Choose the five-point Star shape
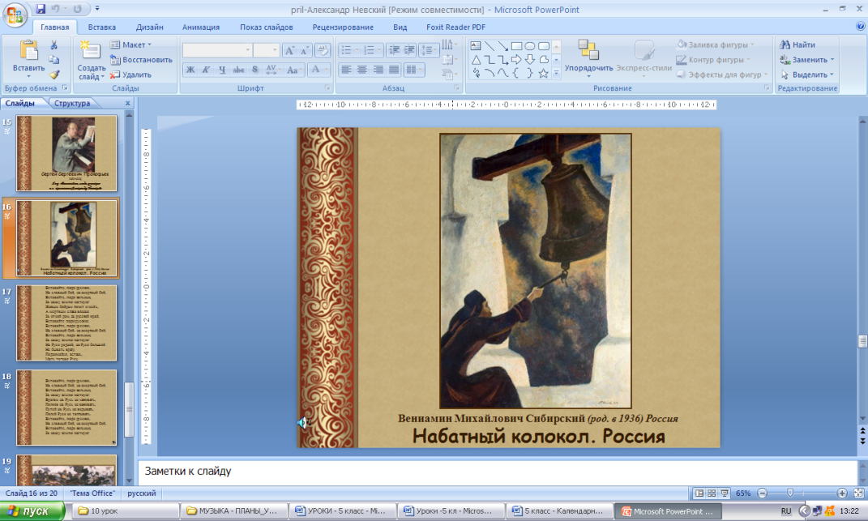The height and width of the screenshot is (521, 868). point(544,73)
